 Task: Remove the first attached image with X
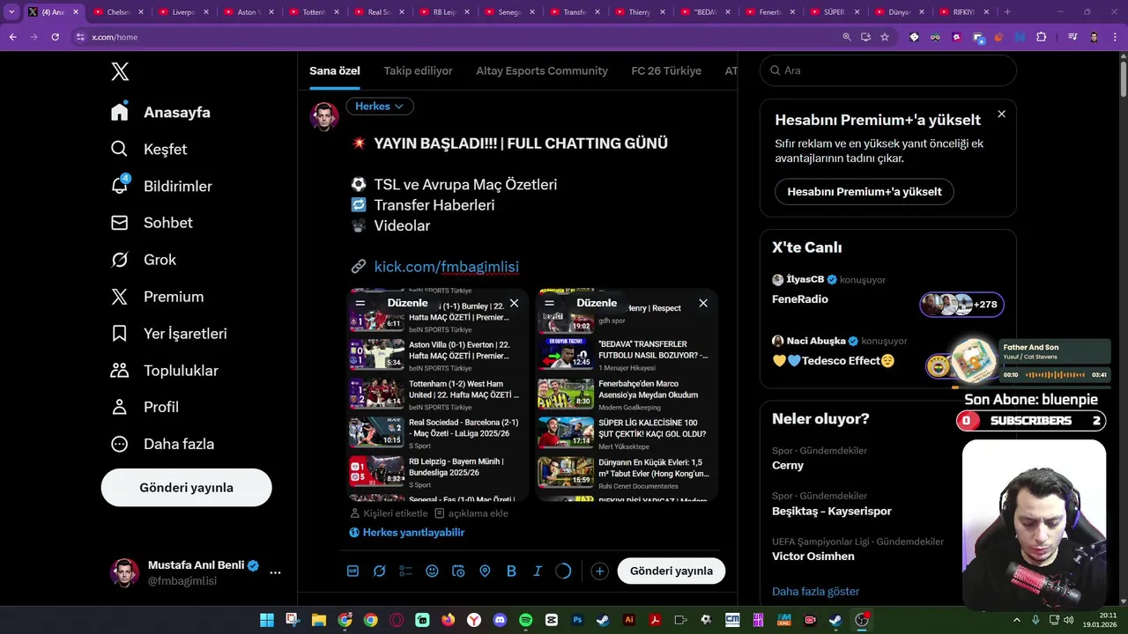[x=514, y=303]
